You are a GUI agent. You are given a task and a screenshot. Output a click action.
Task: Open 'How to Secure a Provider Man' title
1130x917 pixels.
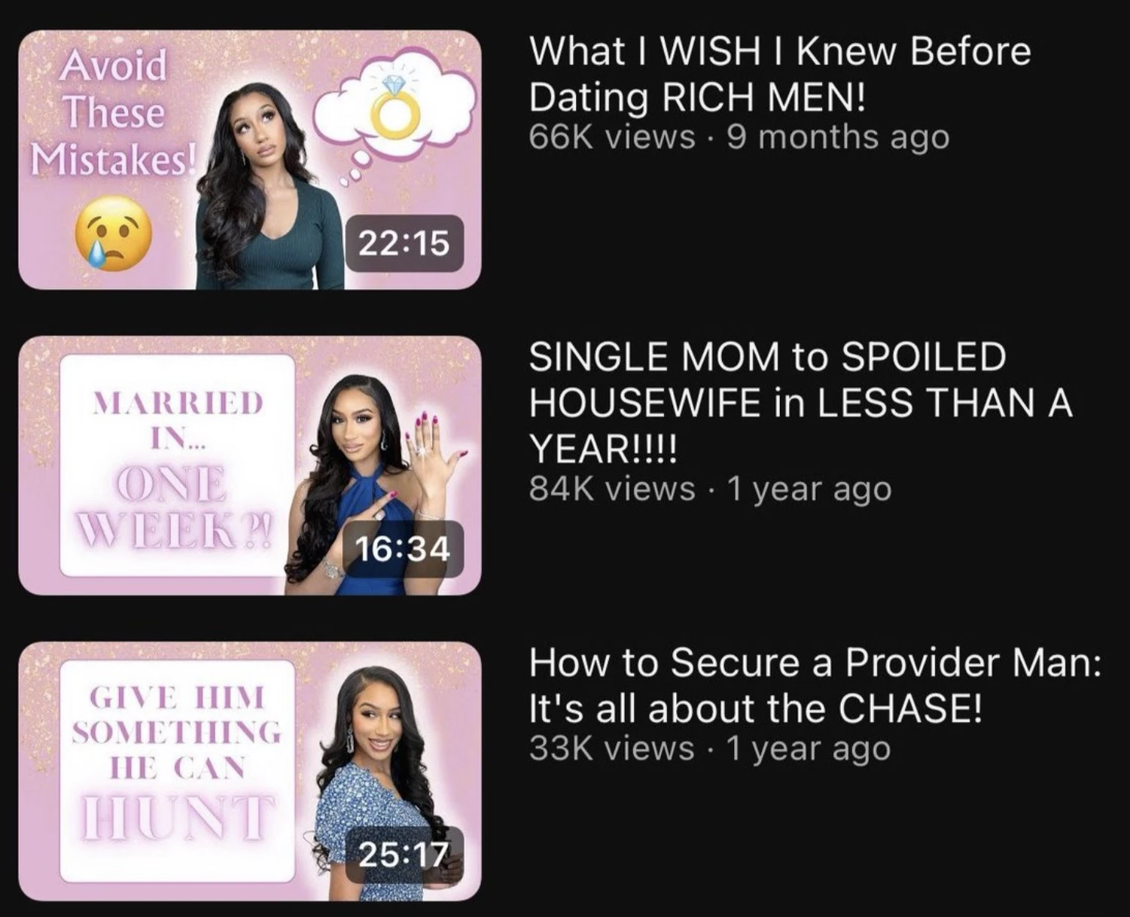pos(815,685)
